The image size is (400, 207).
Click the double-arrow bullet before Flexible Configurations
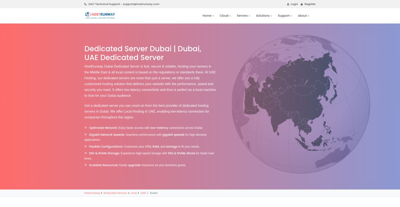click(x=86, y=146)
